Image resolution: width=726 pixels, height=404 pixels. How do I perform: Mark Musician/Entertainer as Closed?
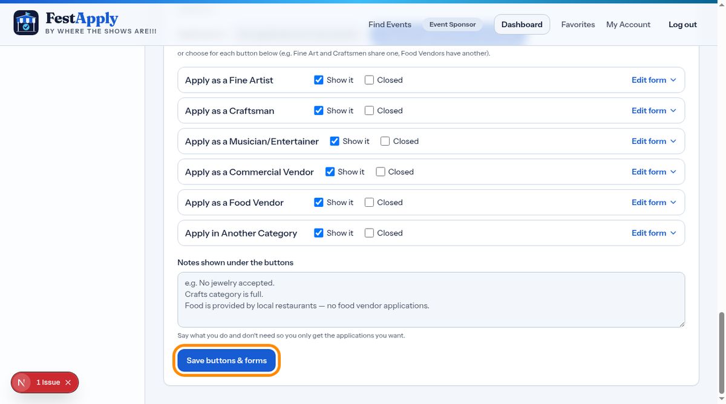point(385,141)
